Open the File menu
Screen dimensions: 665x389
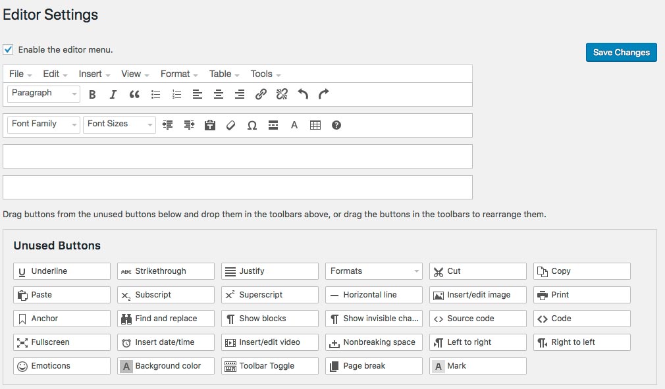click(x=20, y=74)
